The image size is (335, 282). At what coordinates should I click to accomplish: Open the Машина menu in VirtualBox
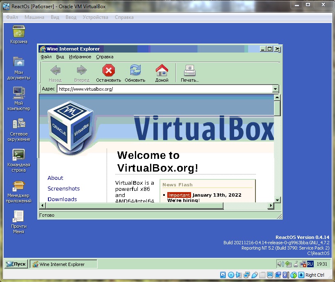(34, 17)
